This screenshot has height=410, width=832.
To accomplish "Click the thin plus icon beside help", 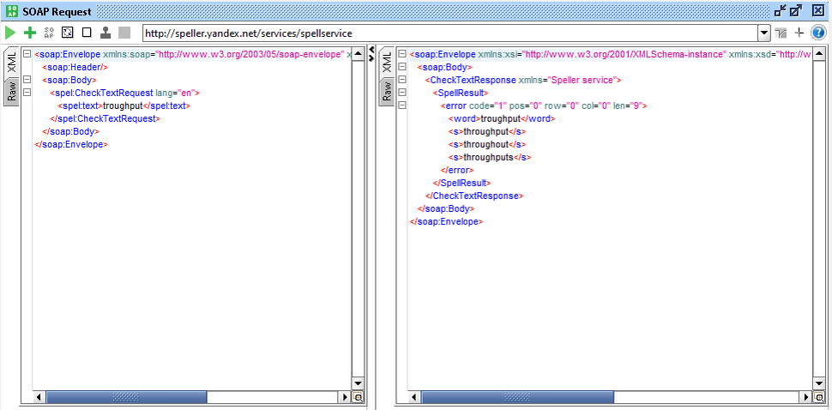I will click(x=799, y=33).
